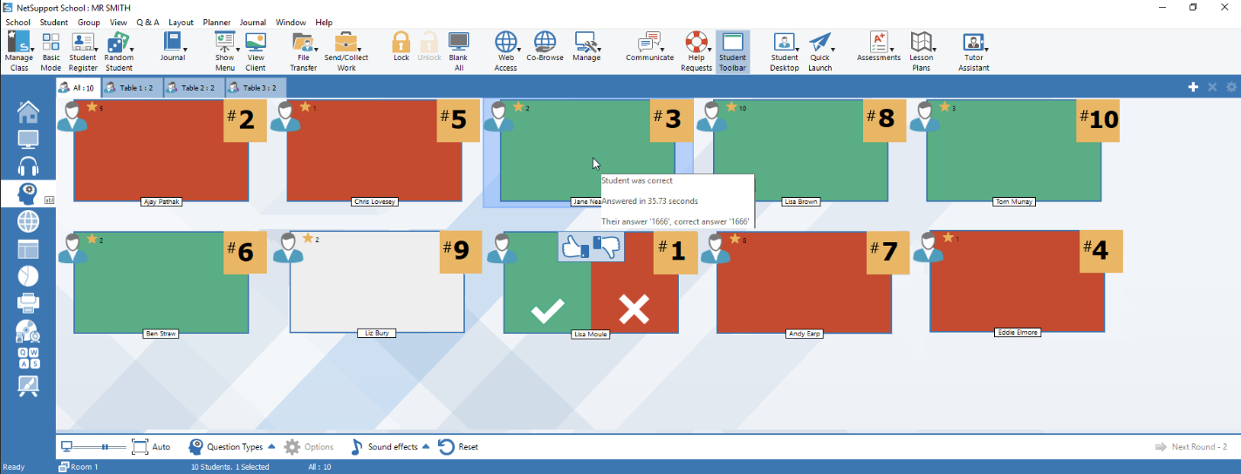Open the Planner menu
Image resolution: width=1241 pixels, height=474 pixels.
pos(216,22)
